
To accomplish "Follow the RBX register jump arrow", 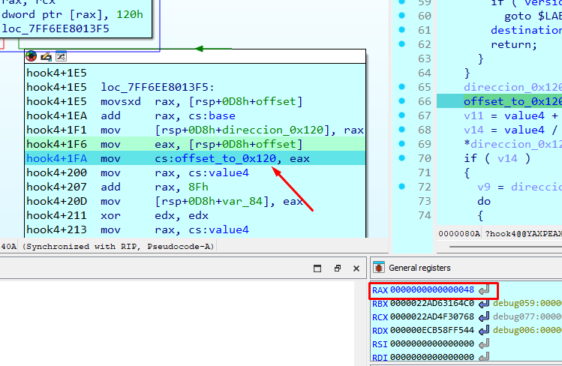I will (484, 303).
